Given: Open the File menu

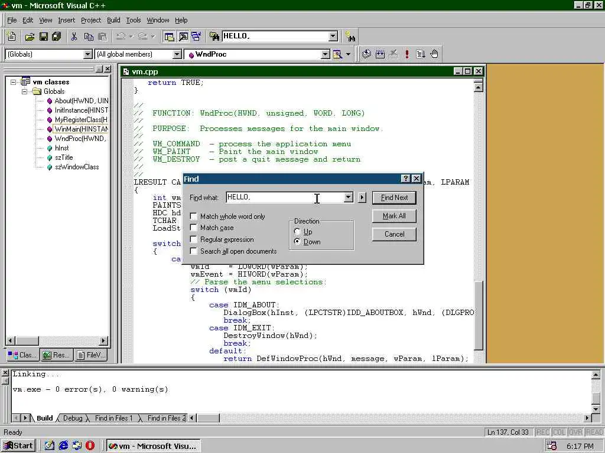Looking at the screenshot, I should (12, 20).
